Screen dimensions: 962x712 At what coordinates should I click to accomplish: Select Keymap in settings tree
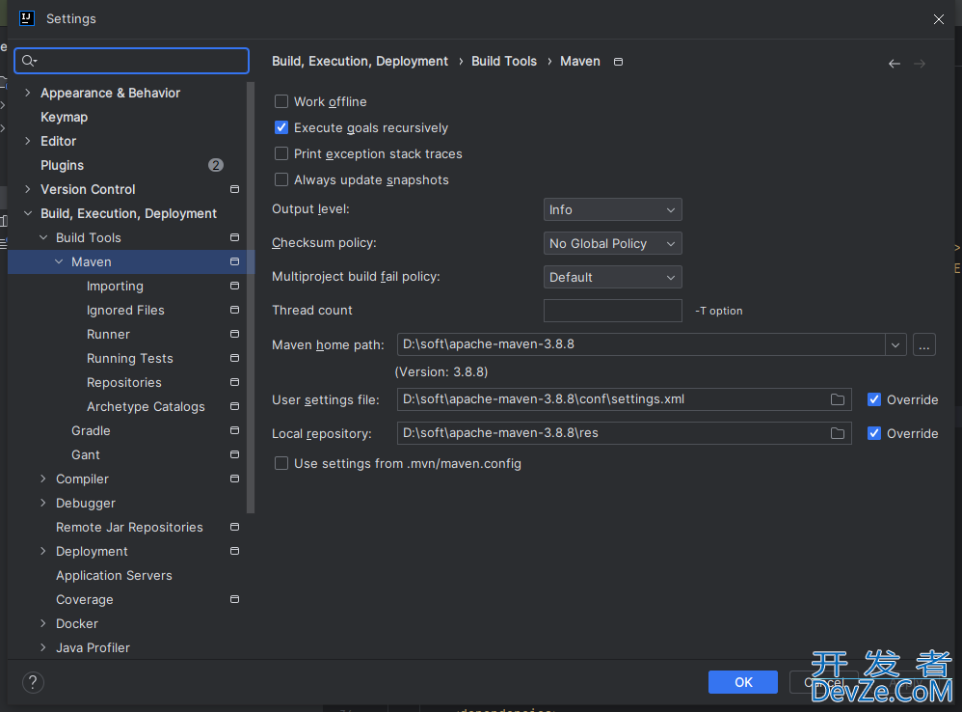pyautogui.click(x=64, y=118)
